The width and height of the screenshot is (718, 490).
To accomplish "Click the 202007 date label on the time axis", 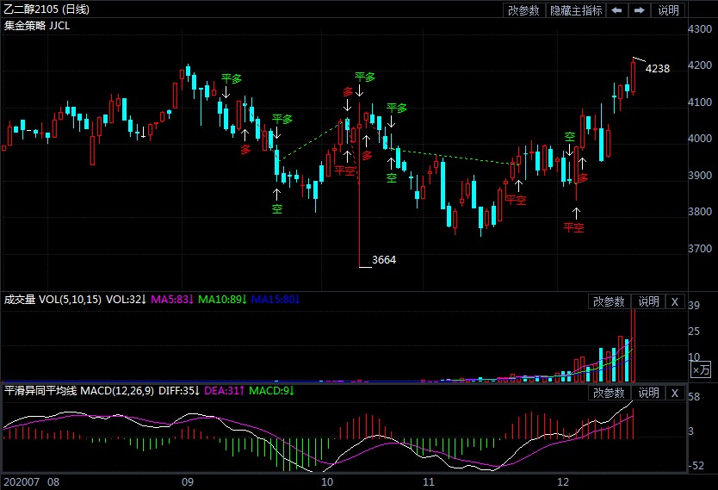I will point(22,481).
